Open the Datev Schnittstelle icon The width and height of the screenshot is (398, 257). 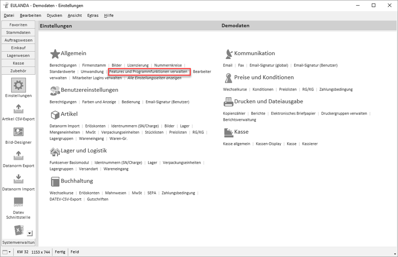[x=18, y=202]
